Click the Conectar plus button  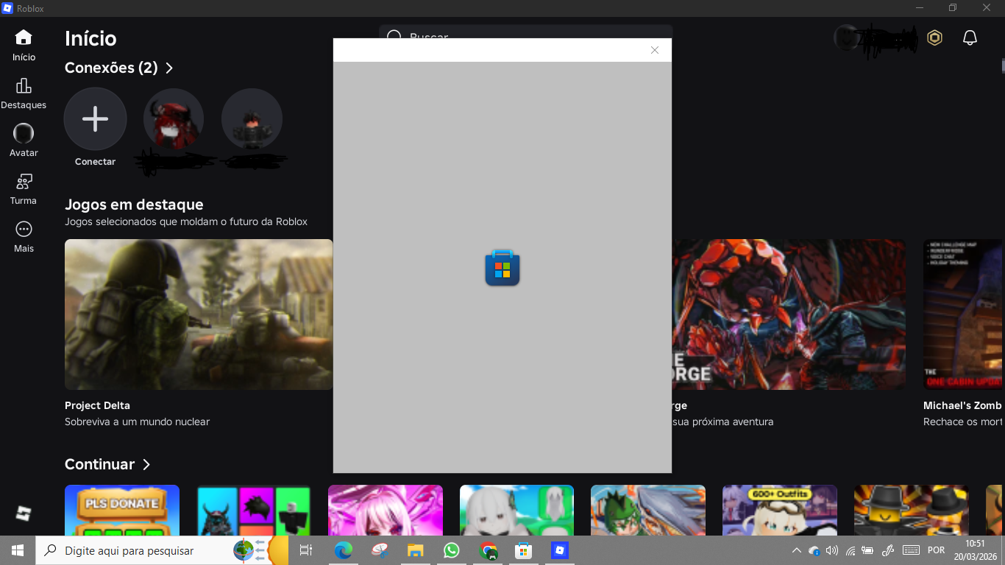(96, 118)
